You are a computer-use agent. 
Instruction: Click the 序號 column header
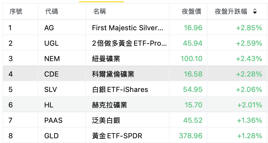point(16,12)
